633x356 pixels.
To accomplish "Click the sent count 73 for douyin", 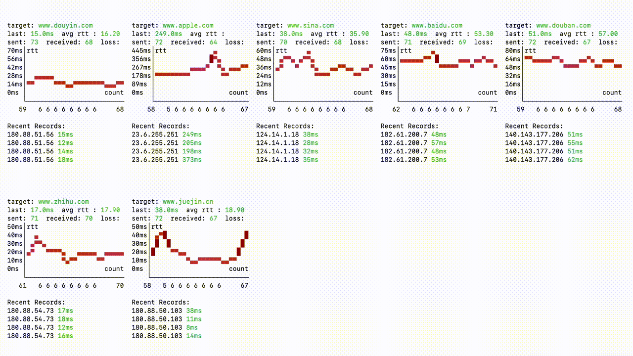I will (x=34, y=42).
